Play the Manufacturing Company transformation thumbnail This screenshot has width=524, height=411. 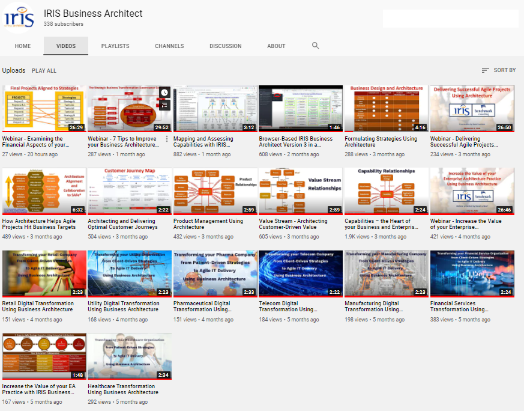coord(387,273)
